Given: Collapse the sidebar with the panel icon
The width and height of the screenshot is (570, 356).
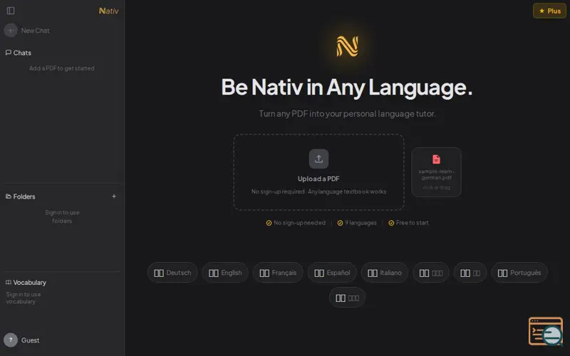Looking at the screenshot, I should pyautogui.click(x=11, y=11).
